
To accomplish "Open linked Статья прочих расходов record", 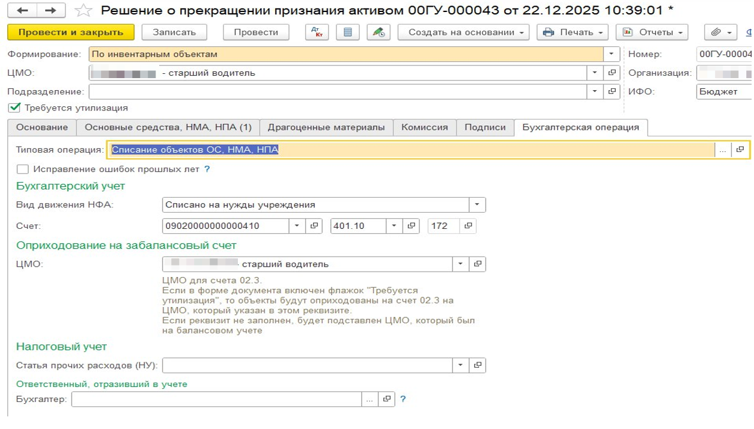I will click(478, 365).
